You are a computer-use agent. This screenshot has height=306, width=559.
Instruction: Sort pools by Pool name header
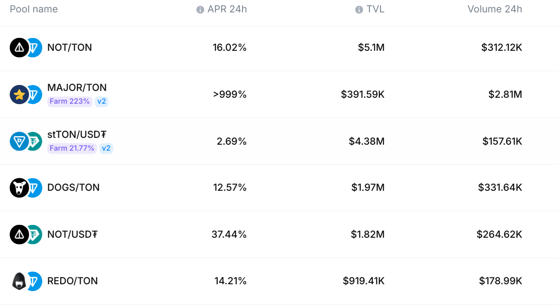point(34,9)
